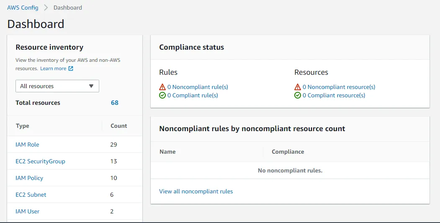Click the compliant resources green checkmark icon
The image size is (440, 223).
click(298, 96)
